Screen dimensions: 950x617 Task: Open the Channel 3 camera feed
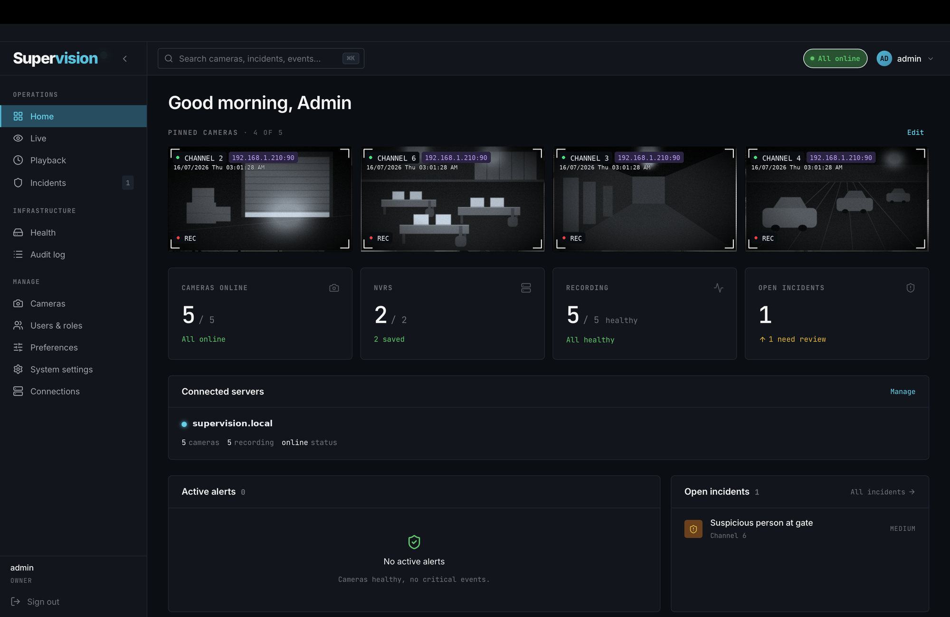[645, 199]
